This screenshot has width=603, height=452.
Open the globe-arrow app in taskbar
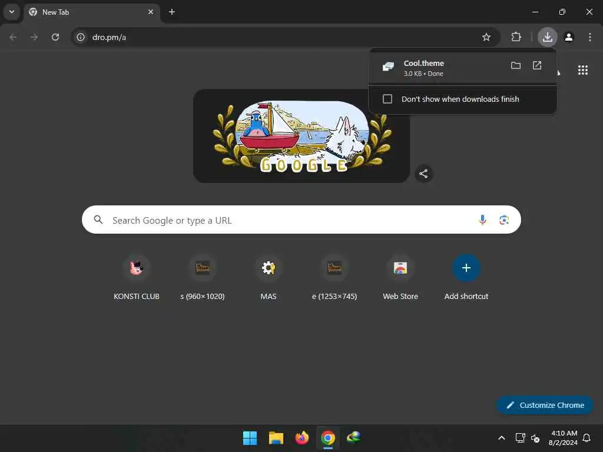point(353,438)
